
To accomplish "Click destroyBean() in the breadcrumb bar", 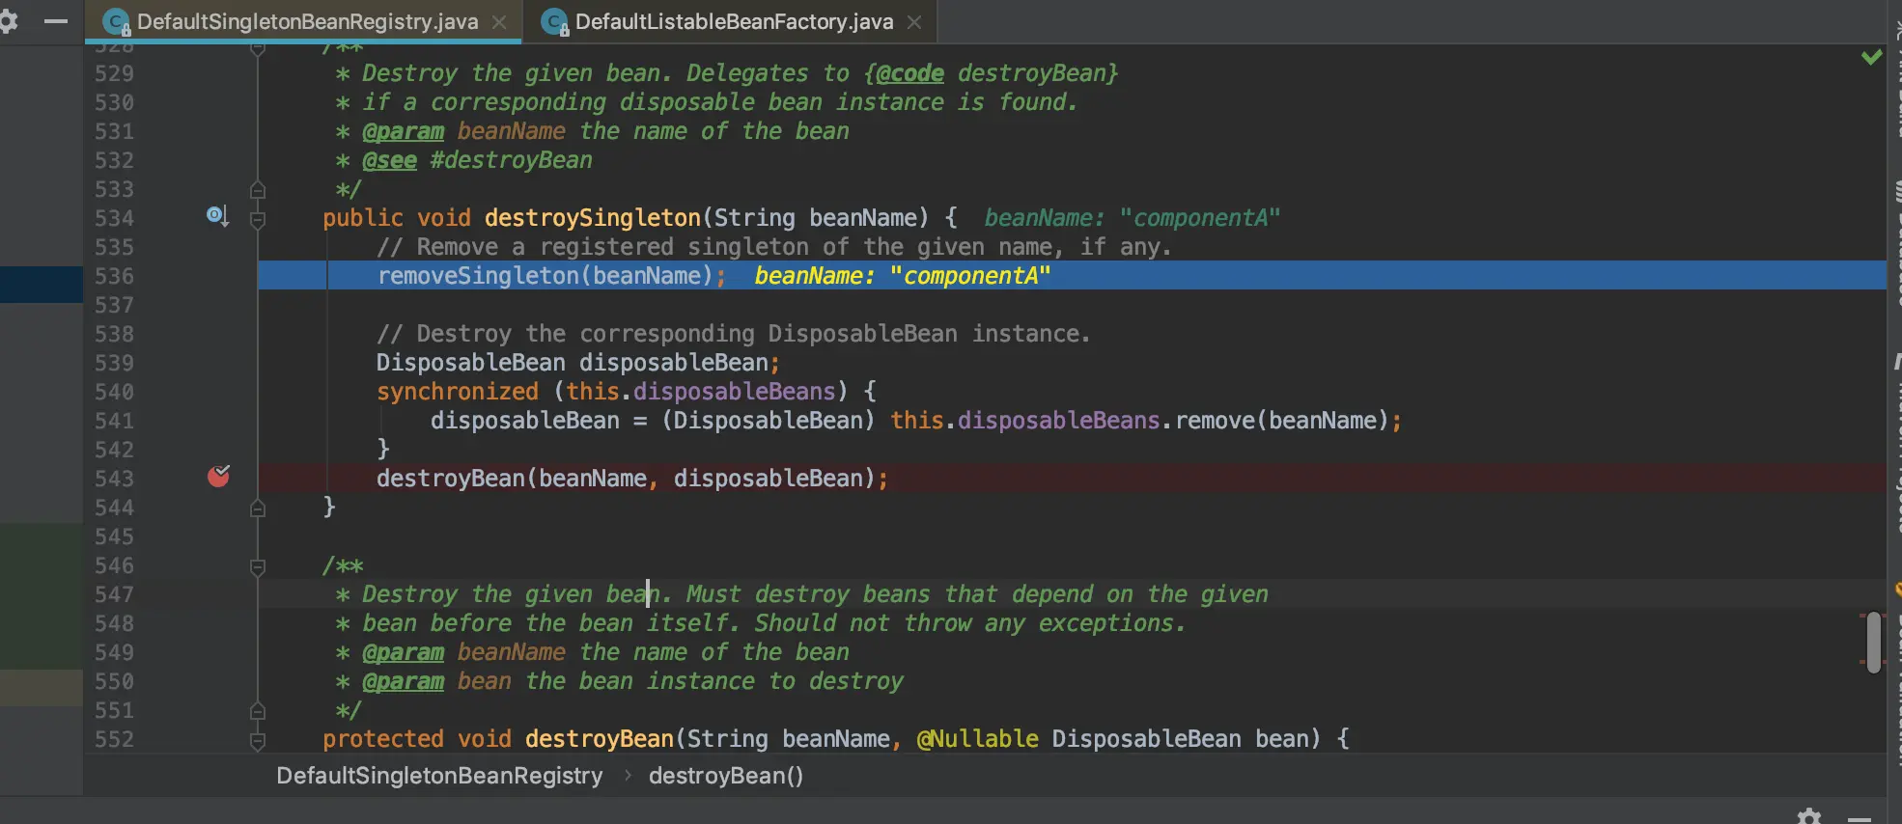I will coord(726,776).
